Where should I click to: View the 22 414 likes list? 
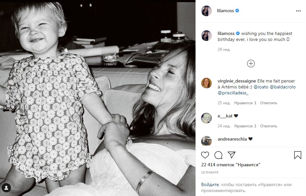[x=231, y=165]
